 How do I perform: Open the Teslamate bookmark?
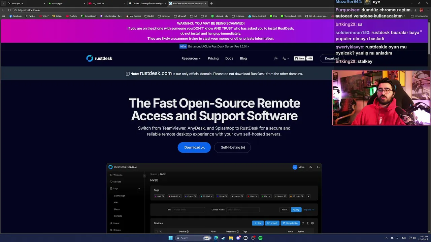[238, 16]
